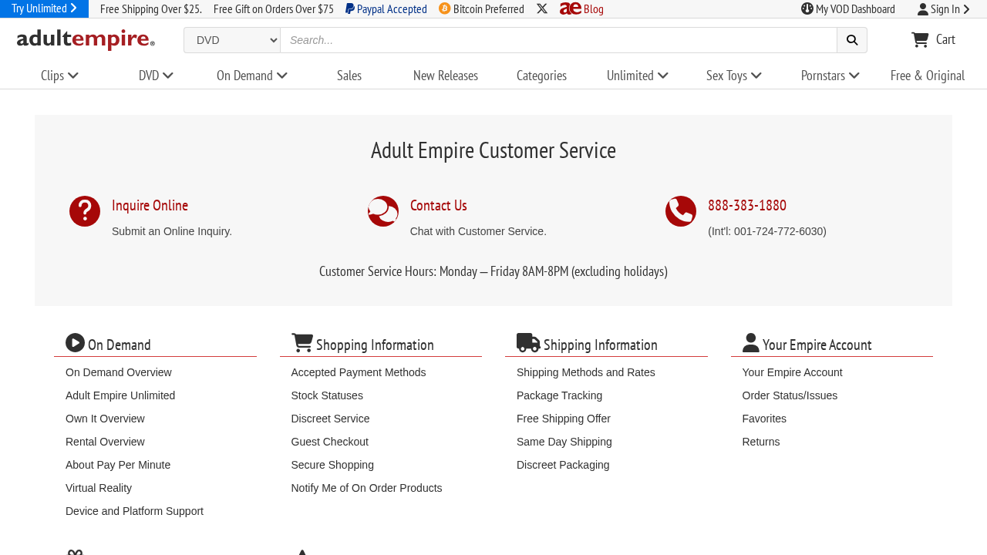Click the VOD Dashboard gauge icon

click(x=807, y=8)
